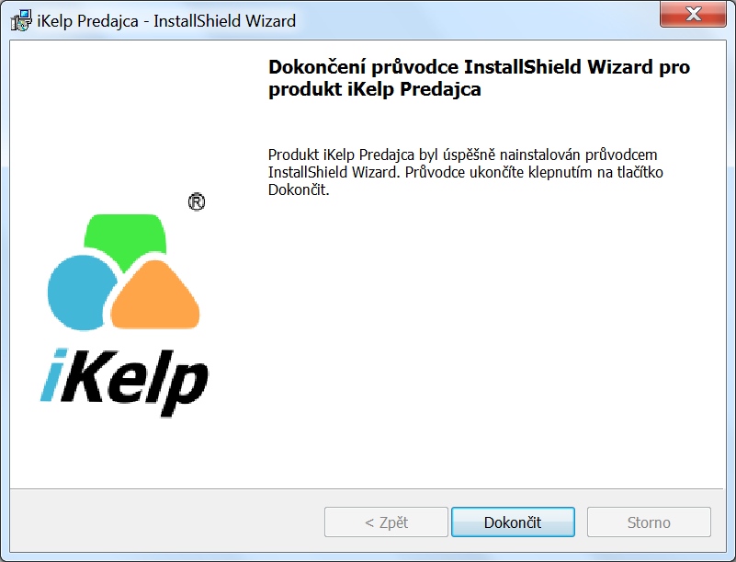
Task: Click the orange triangle in the iKelp logo
Action: 155,296
